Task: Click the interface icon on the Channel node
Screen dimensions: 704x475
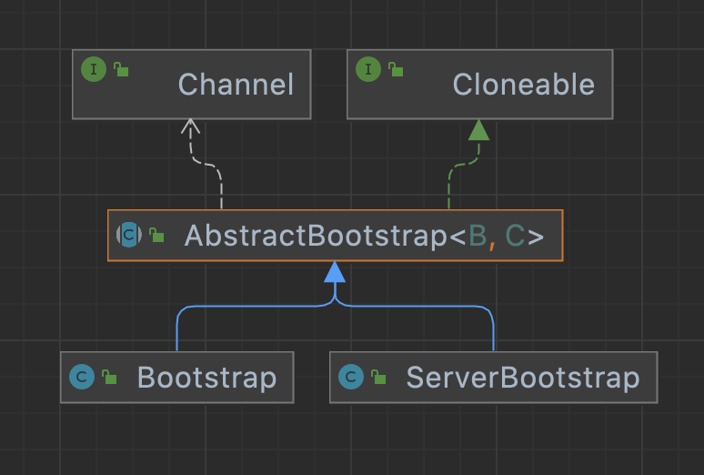Action: point(94,70)
